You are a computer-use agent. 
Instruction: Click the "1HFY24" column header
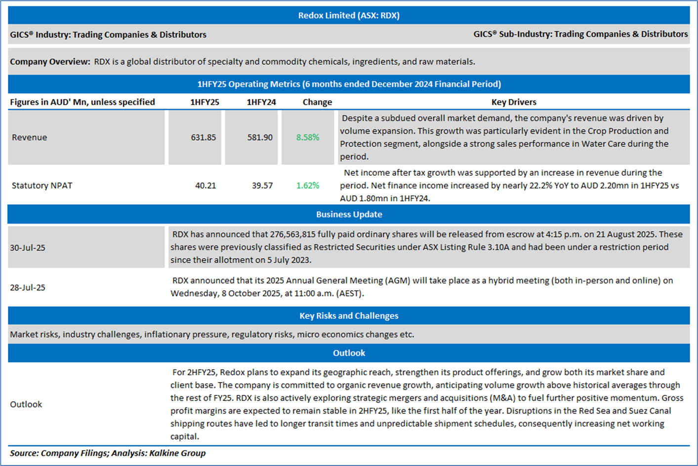coord(261,102)
